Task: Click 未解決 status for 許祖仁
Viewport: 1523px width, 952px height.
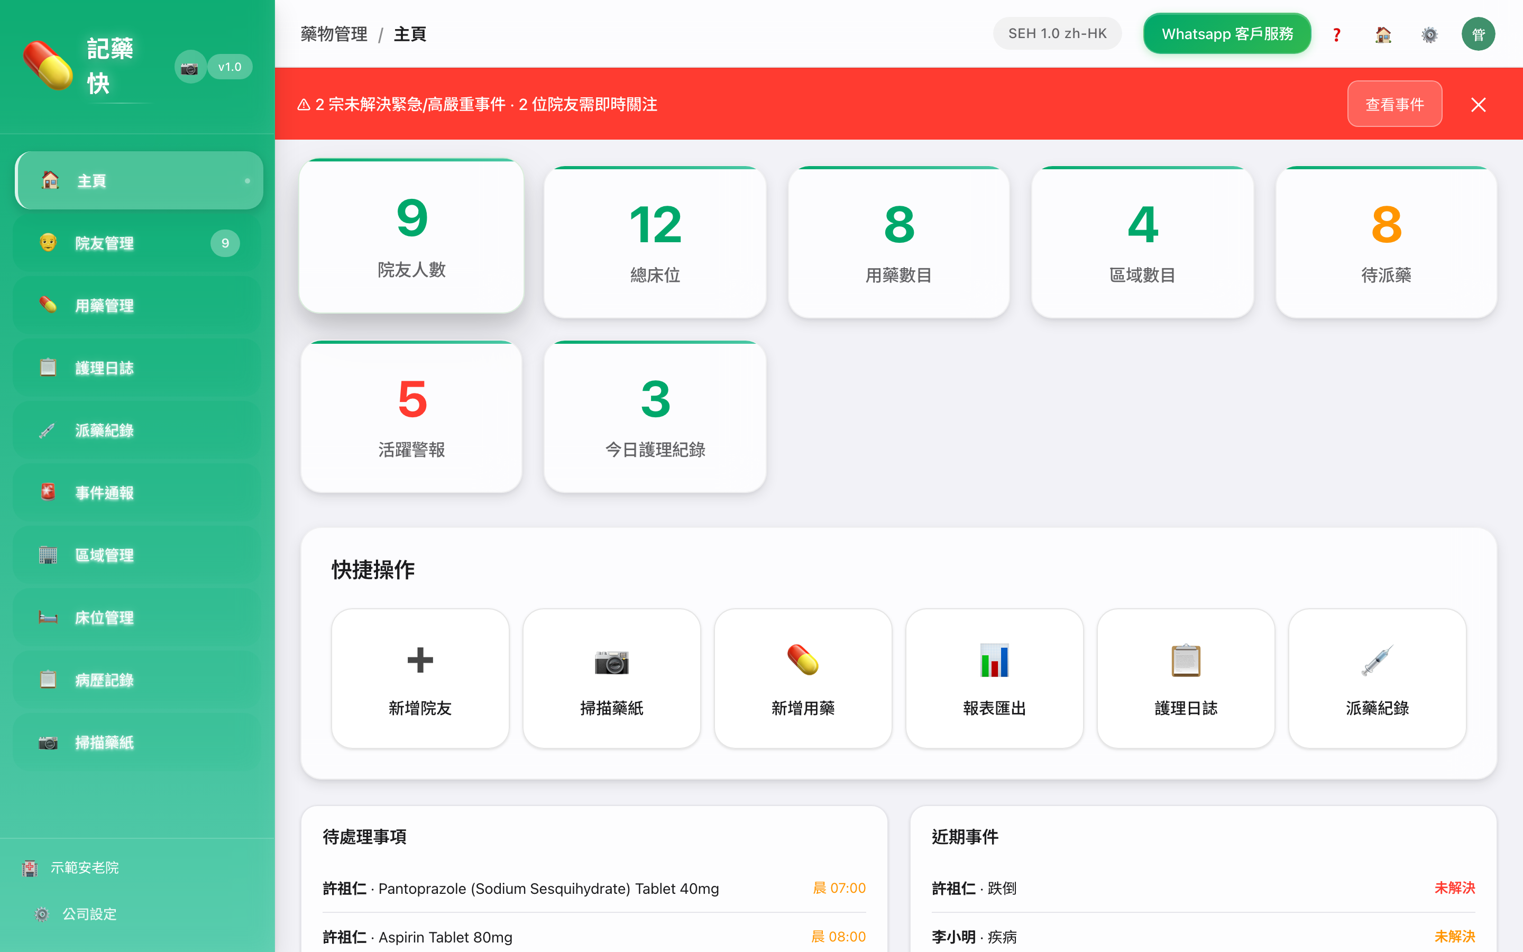Action: tap(1454, 888)
